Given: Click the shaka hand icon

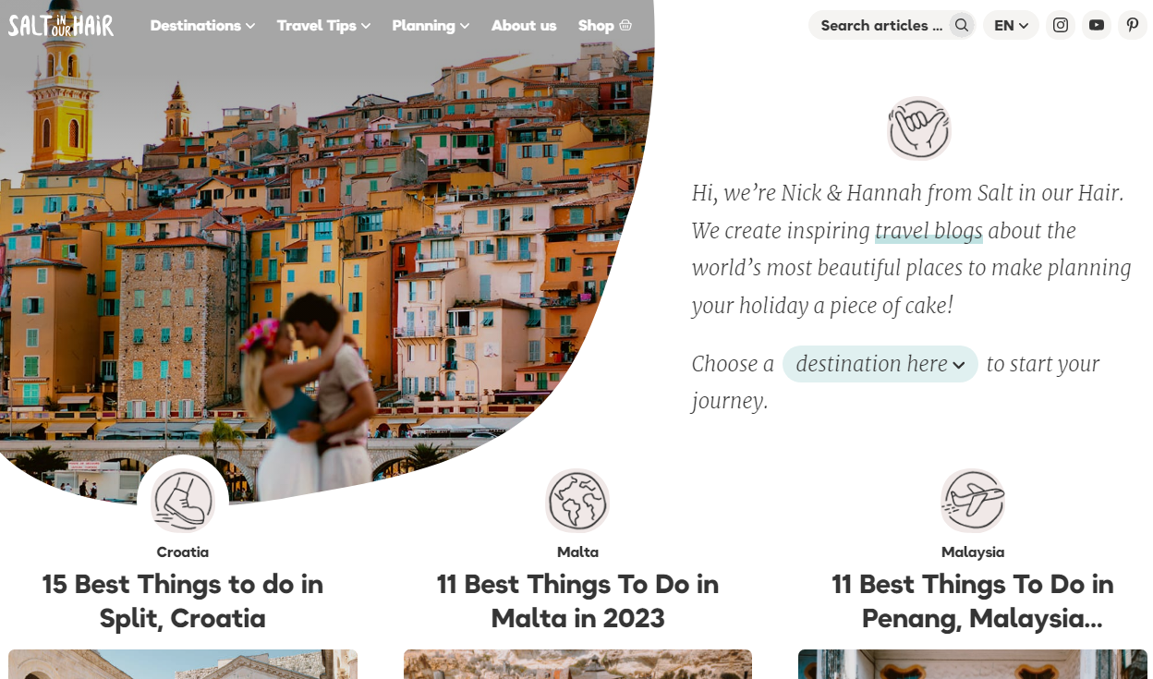Looking at the screenshot, I should point(919,128).
